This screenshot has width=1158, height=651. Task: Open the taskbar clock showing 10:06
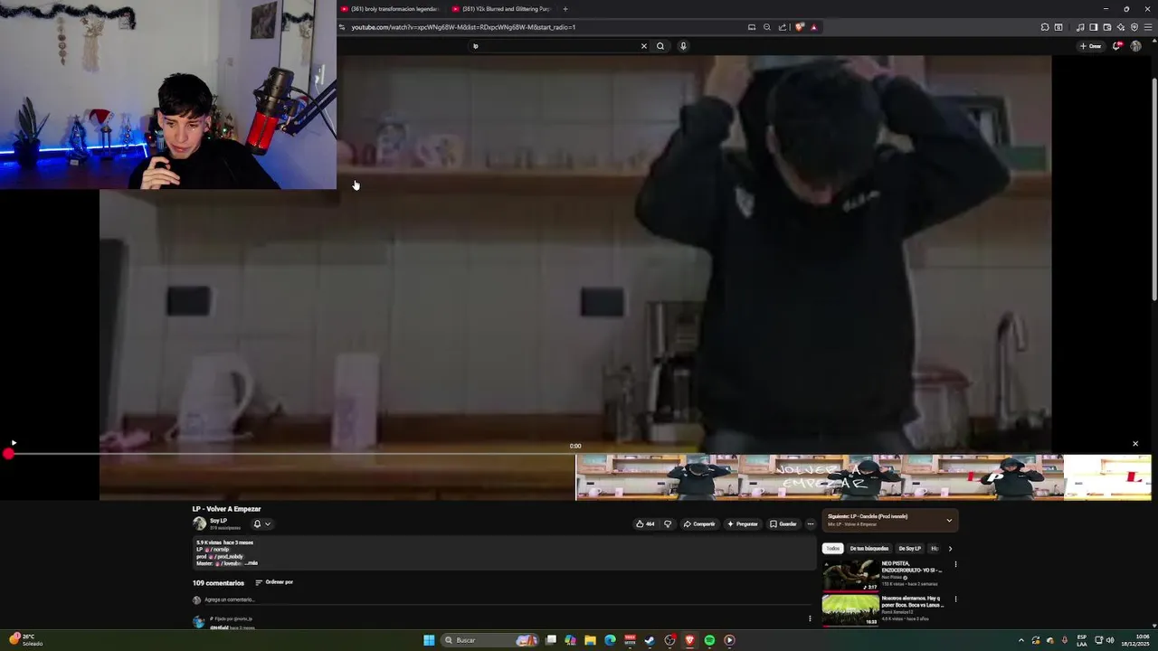coord(1135,640)
